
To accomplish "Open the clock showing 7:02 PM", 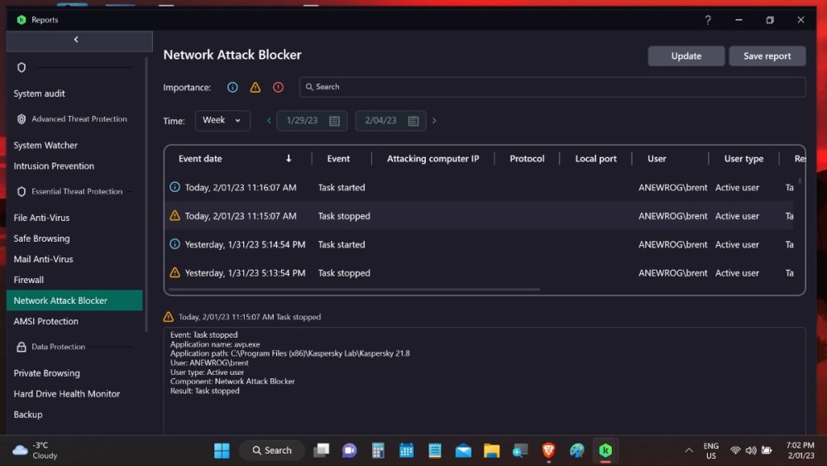I will pyautogui.click(x=800, y=451).
